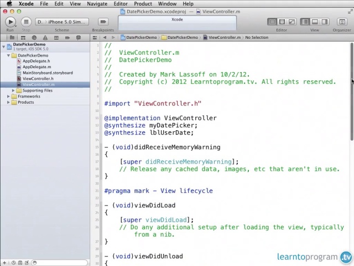Toggle the Debug area visibility
Image resolution: width=354 pixels, height=266 pixels.
(x=315, y=22)
